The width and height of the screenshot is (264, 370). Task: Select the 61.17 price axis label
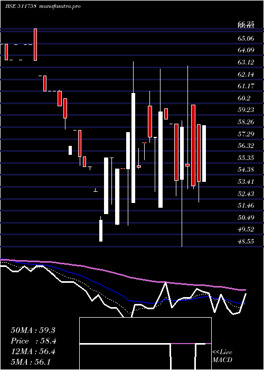pos(246,86)
